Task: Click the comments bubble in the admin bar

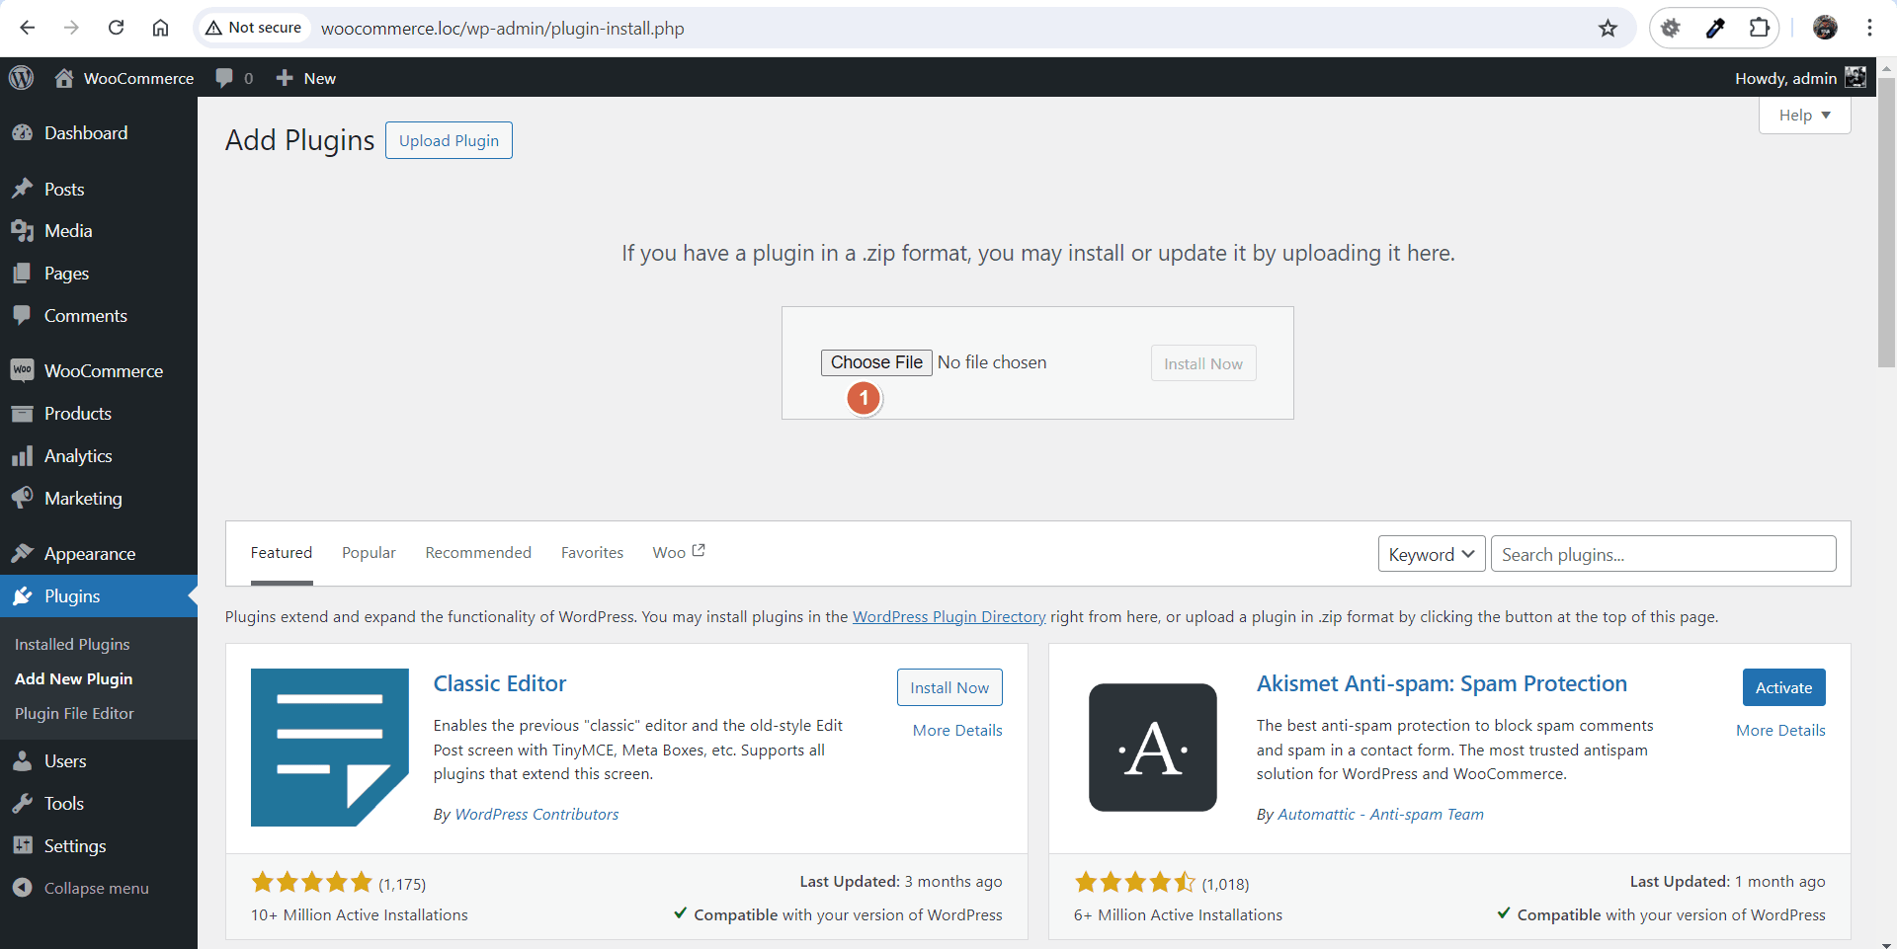Action: [x=225, y=77]
